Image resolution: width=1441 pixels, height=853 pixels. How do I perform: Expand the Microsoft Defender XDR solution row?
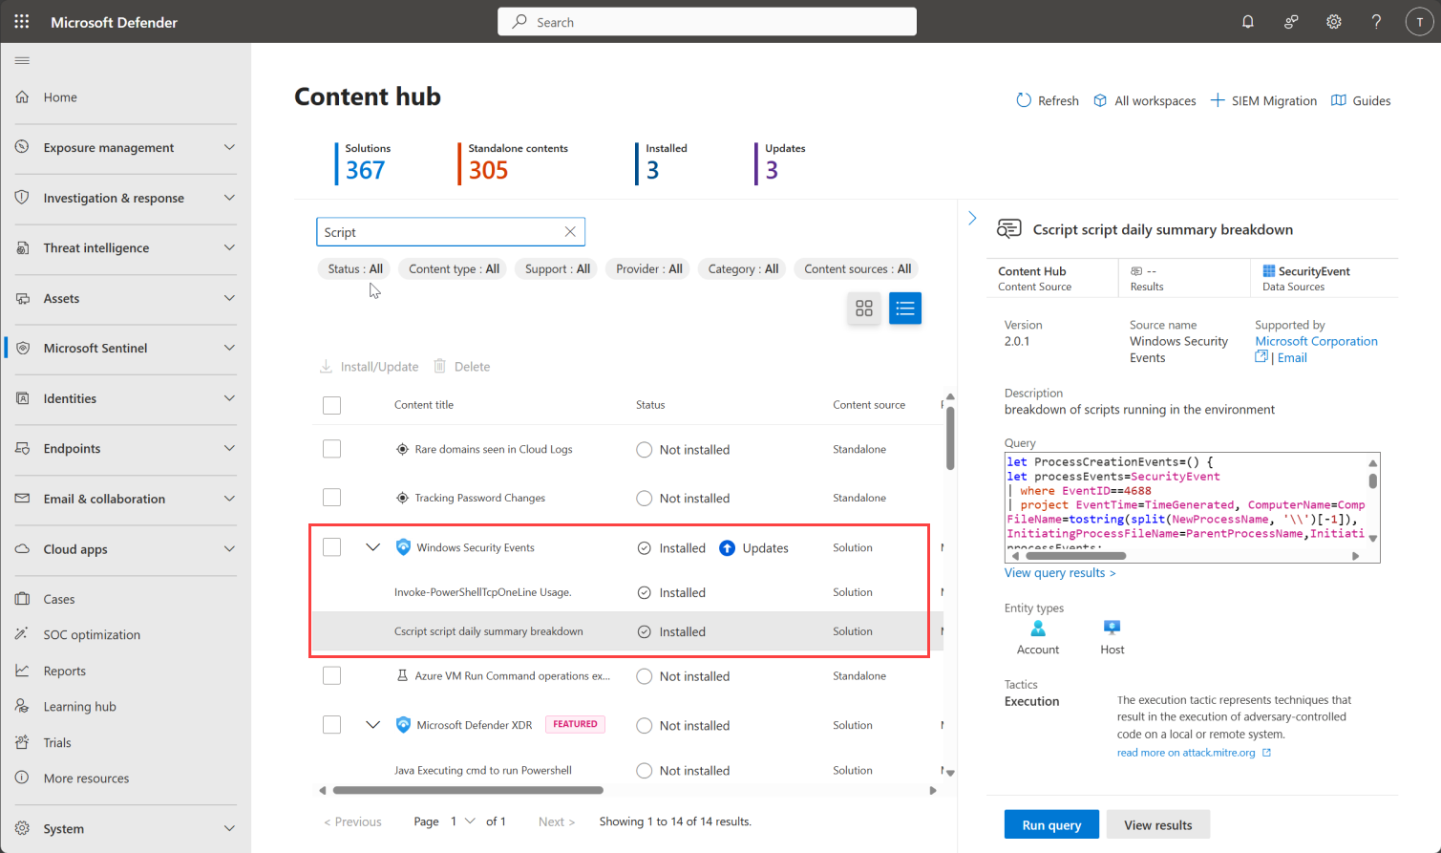372,724
